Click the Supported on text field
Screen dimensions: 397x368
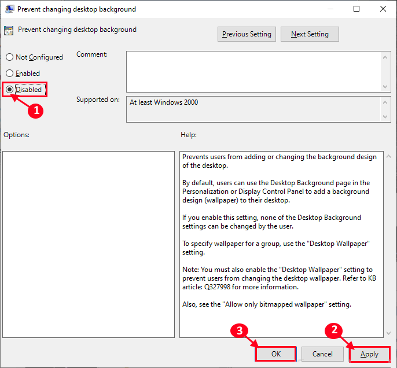point(254,109)
